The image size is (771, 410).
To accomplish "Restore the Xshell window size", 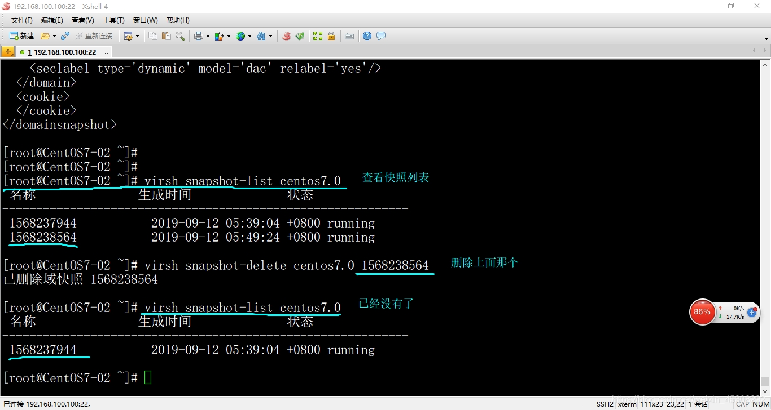I will pos(731,6).
